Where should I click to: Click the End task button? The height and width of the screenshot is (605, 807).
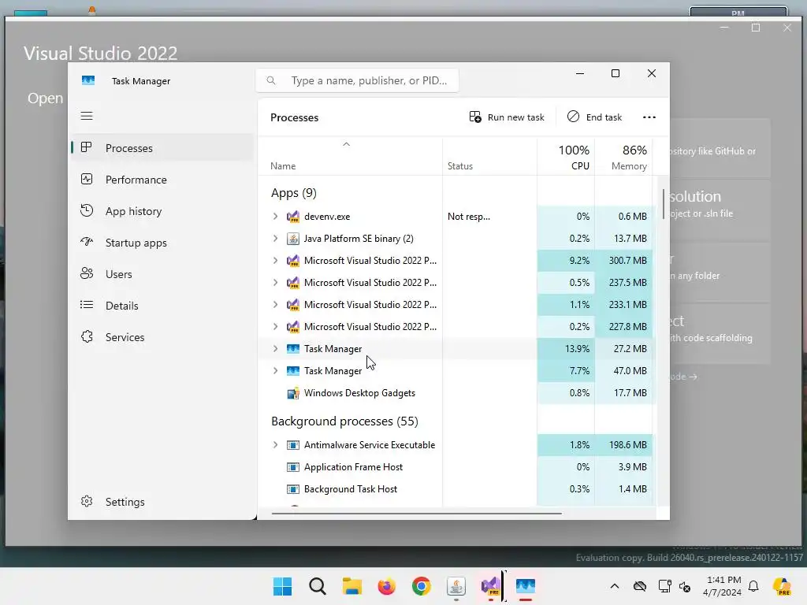pos(594,117)
